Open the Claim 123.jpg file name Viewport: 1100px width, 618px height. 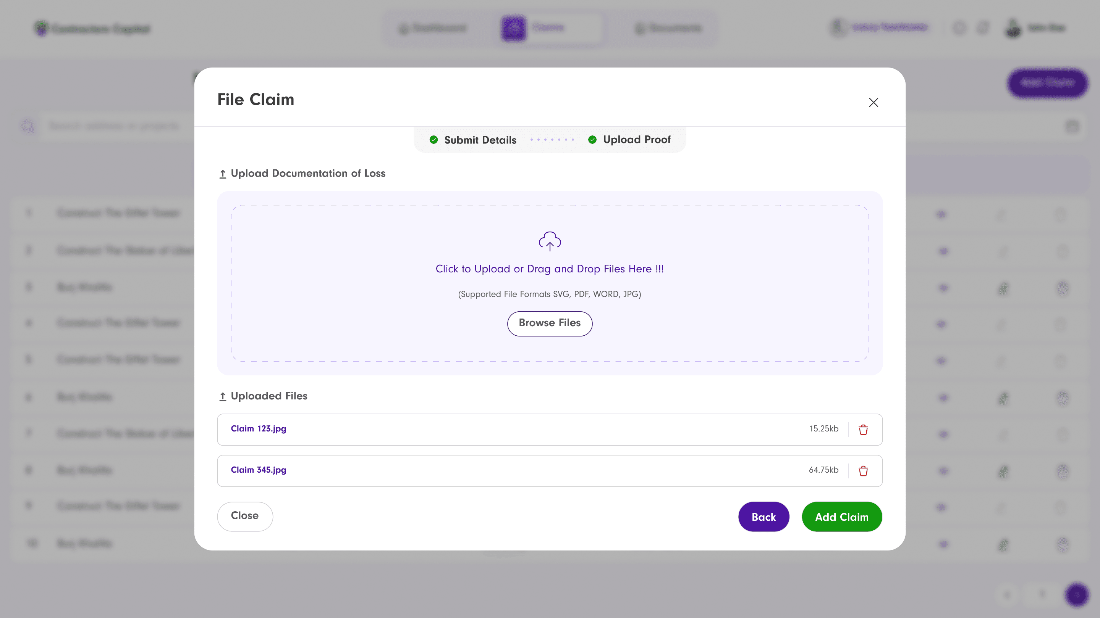[x=258, y=429]
